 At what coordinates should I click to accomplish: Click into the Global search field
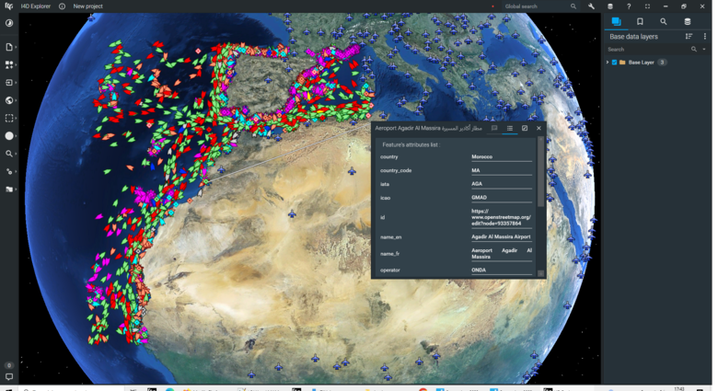click(x=537, y=6)
